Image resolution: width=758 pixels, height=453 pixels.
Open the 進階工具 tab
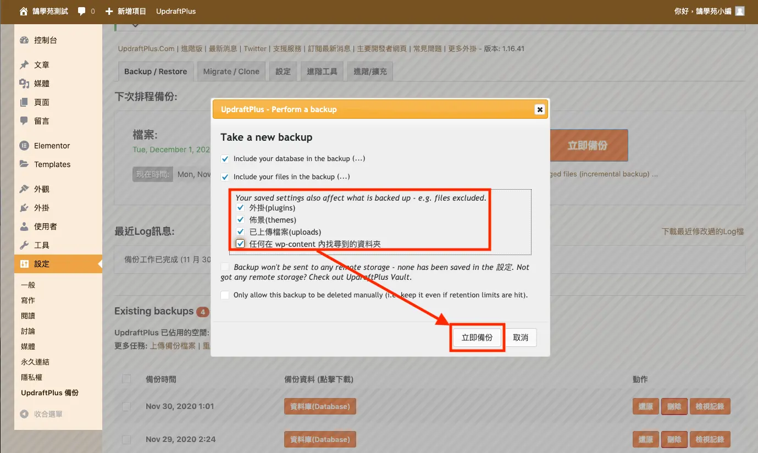click(322, 71)
